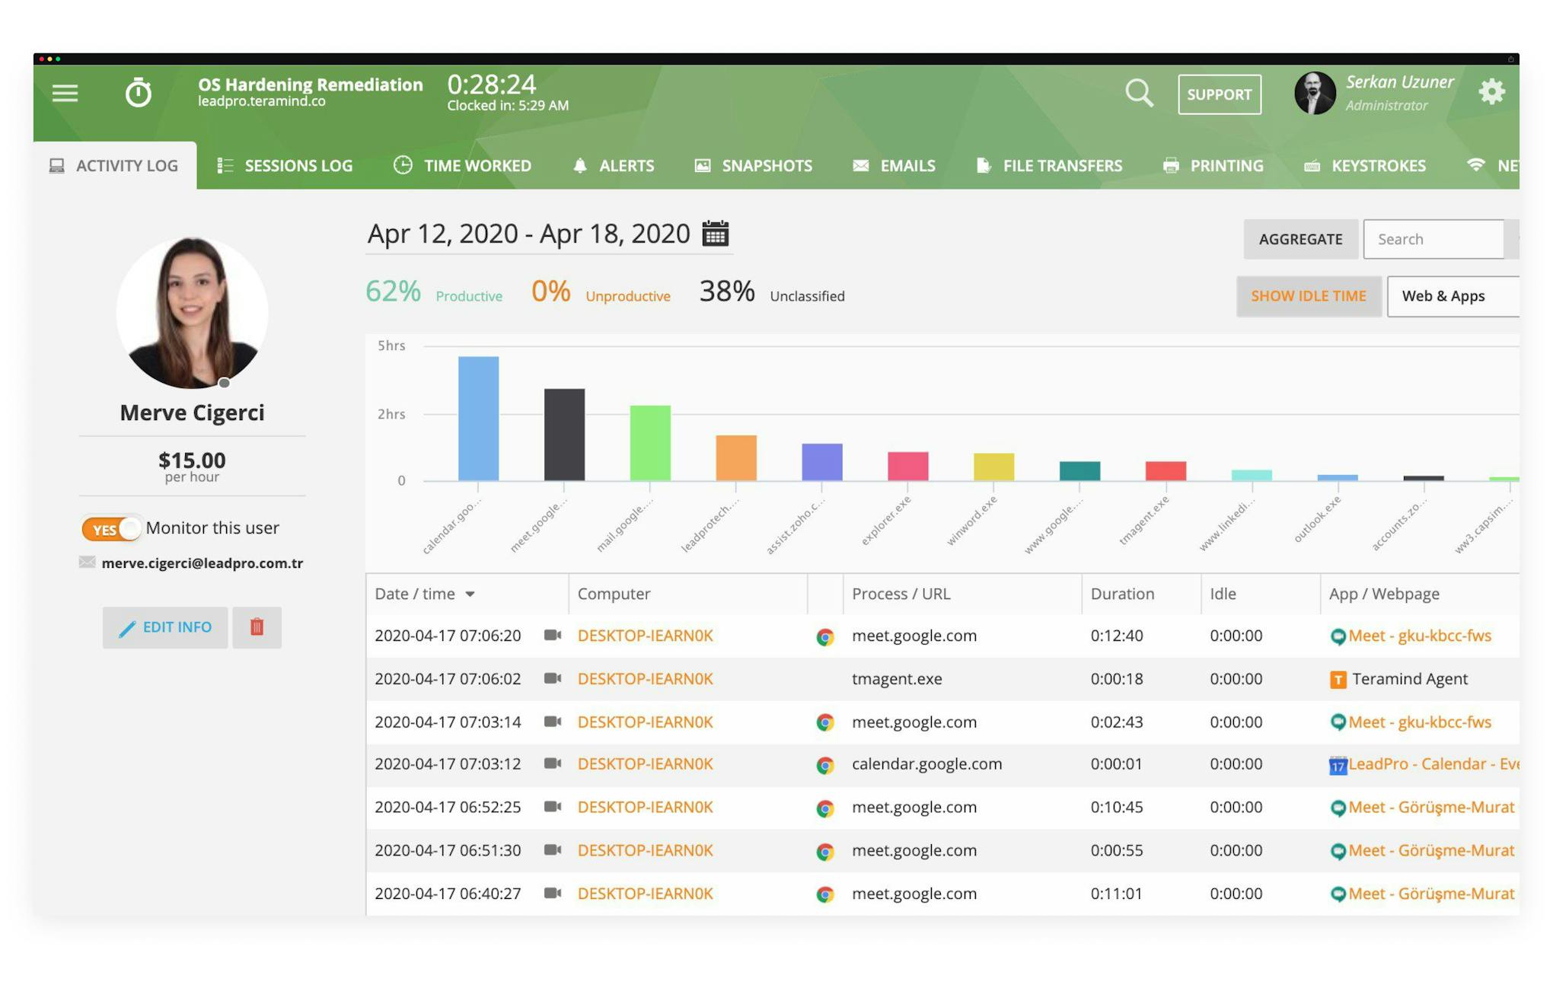Click the red trash delete icon
Image resolution: width=1553 pixels, height=1004 pixels.
pos(257,627)
